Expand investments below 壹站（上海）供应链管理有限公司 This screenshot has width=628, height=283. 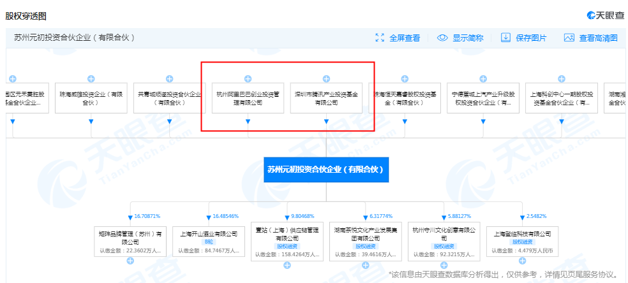pos(287,265)
